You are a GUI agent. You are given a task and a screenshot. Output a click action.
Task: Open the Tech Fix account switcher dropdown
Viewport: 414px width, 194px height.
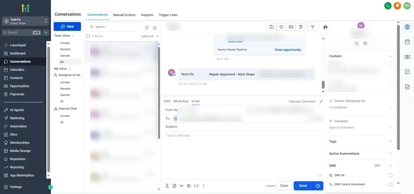25,21
